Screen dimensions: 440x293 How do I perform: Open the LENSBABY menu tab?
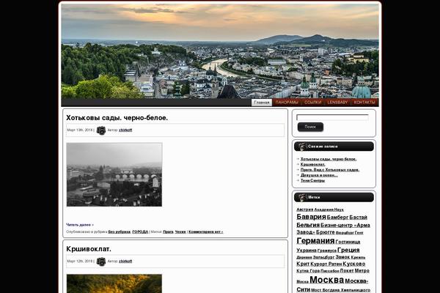[x=337, y=103]
